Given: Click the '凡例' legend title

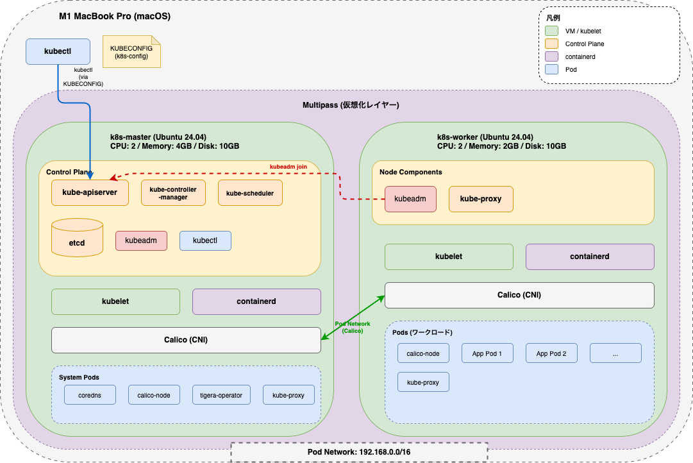Looking at the screenshot, I should 553,18.
